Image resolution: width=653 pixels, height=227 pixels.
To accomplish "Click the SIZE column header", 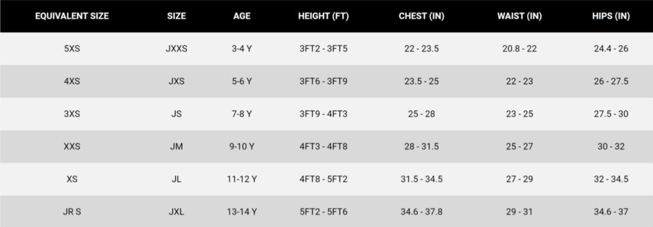I will (x=177, y=16).
